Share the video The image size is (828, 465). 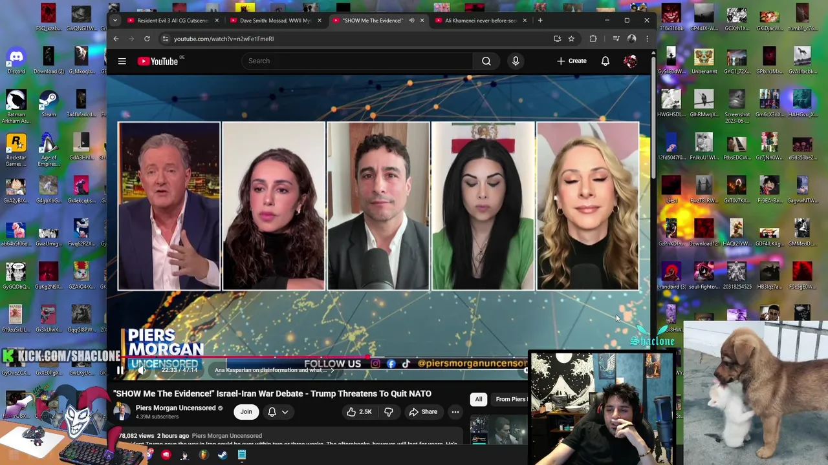[423, 411]
